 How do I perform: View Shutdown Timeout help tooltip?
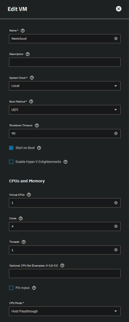point(37,125)
